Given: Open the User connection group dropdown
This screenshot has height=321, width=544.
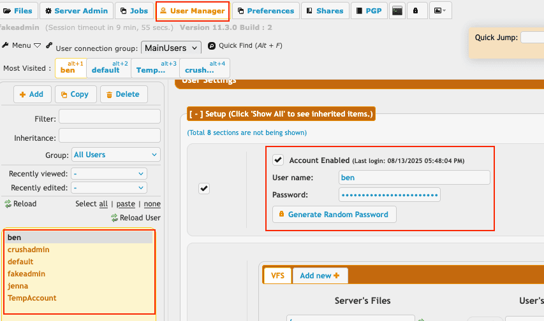Looking at the screenshot, I should click(171, 48).
